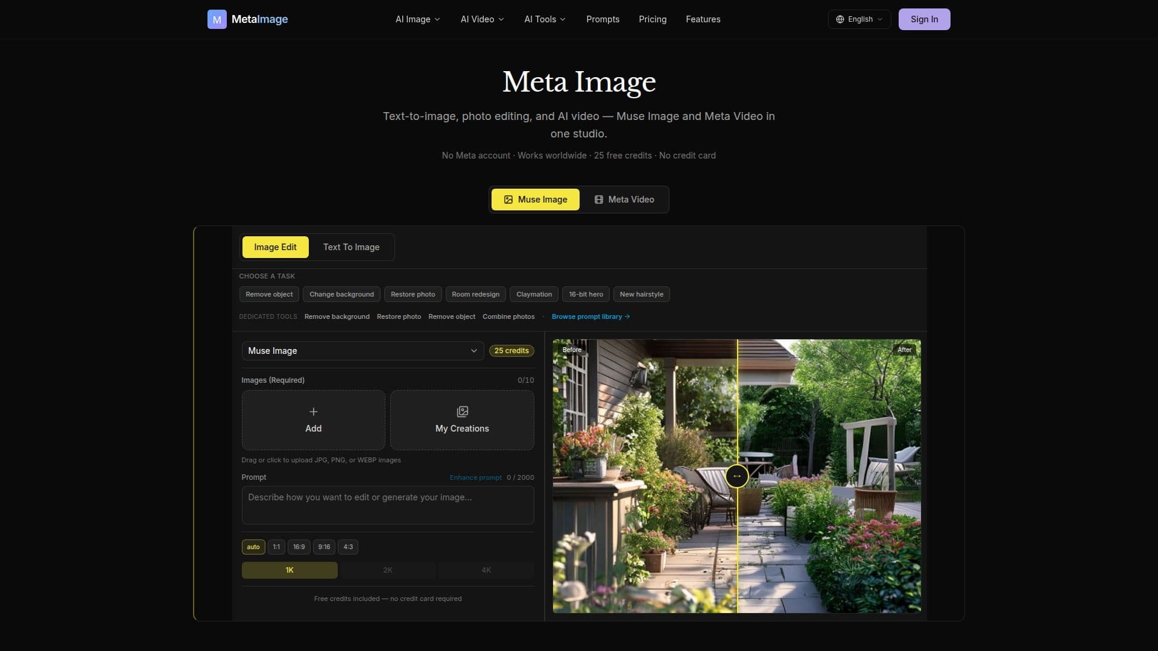Select the Text To Image tab
The image size is (1158, 651).
pyautogui.click(x=352, y=247)
